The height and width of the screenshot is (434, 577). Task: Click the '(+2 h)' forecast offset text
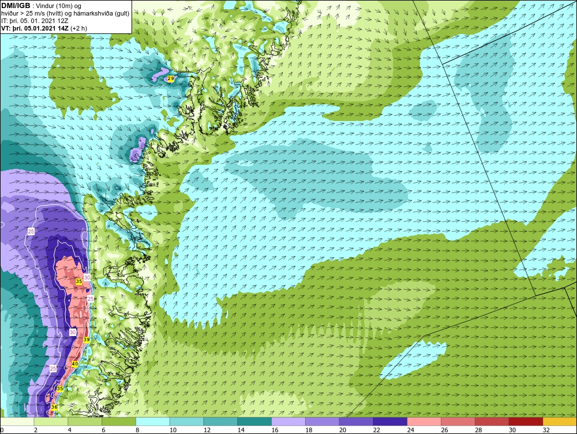[x=78, y=28]
